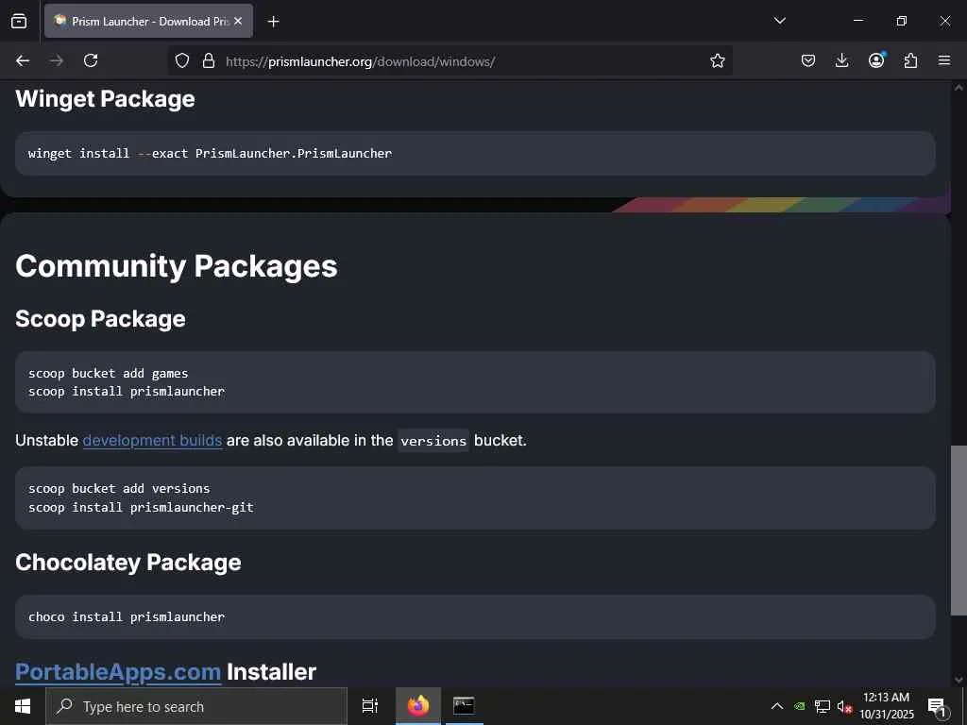Open the Save to Pocket icon

tap(808, 60)
